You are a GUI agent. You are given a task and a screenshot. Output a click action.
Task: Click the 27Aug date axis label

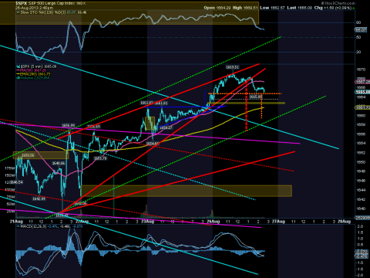pyautogui.click(x=278, y=222)
